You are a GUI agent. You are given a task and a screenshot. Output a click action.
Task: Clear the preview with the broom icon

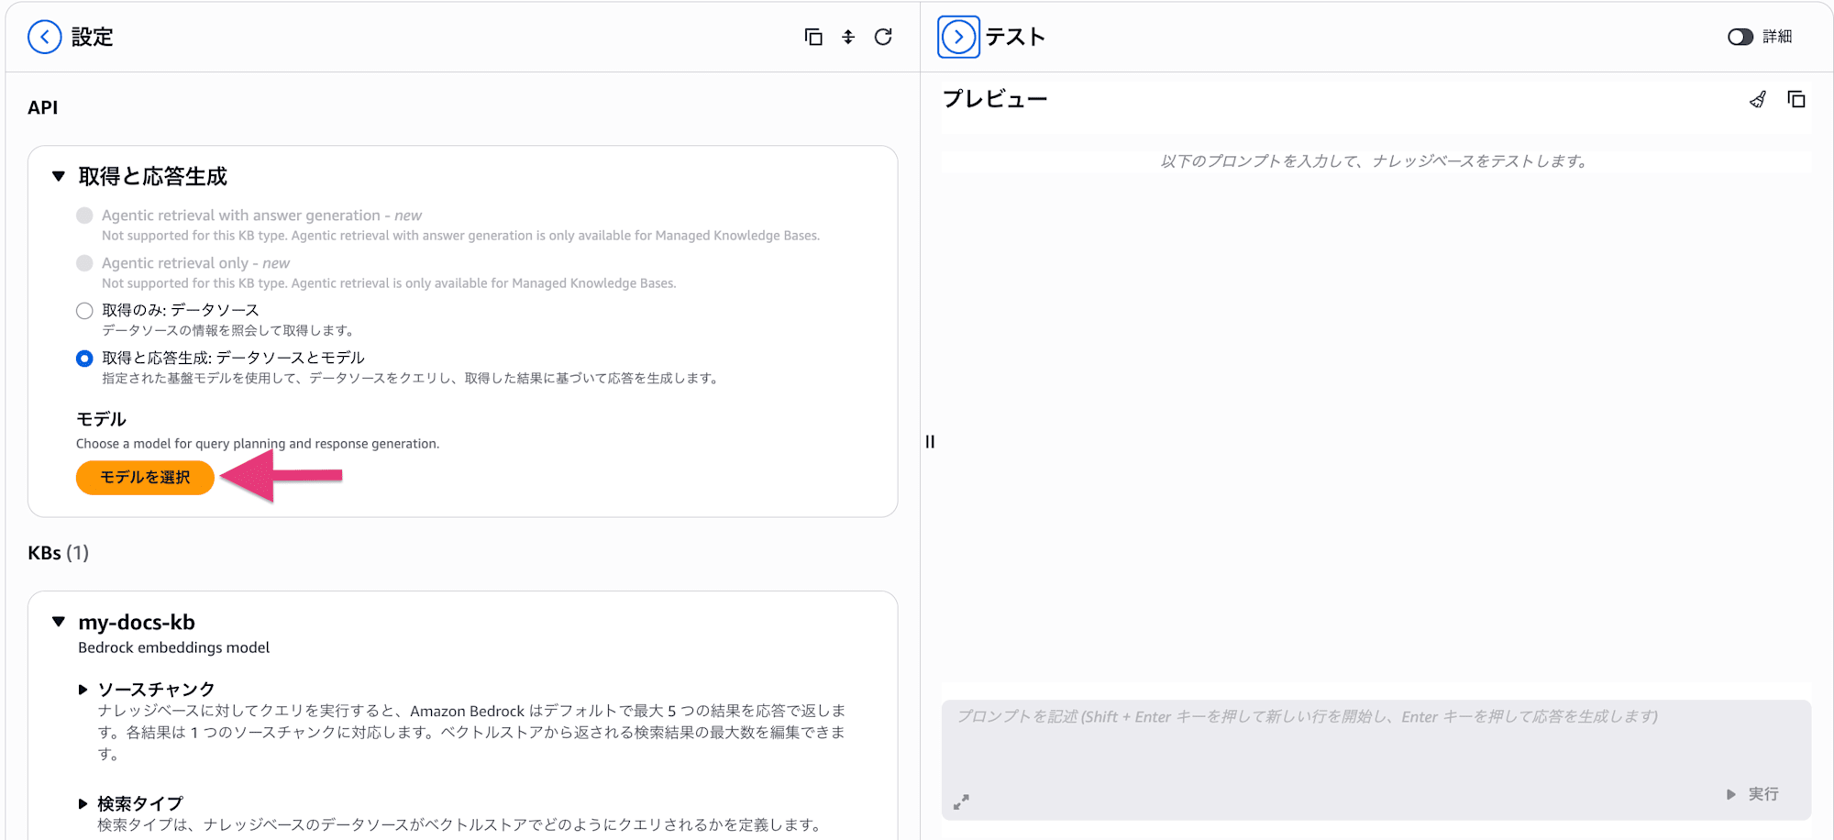[1758, 99]
